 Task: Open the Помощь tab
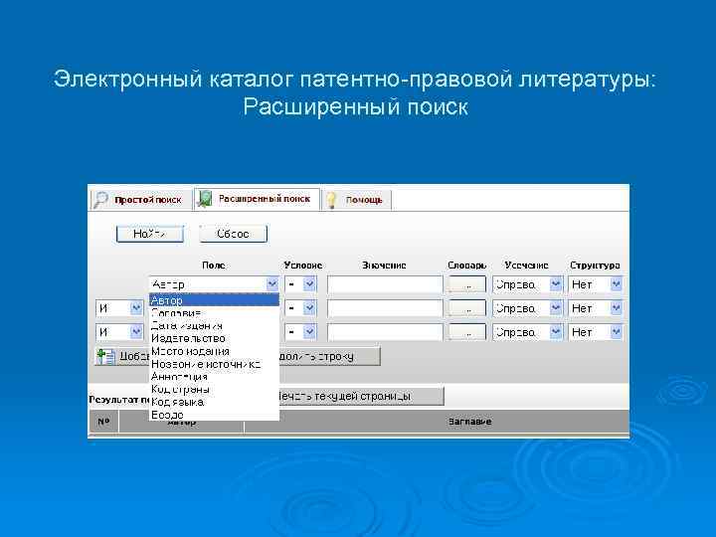[x=357, y=200]
